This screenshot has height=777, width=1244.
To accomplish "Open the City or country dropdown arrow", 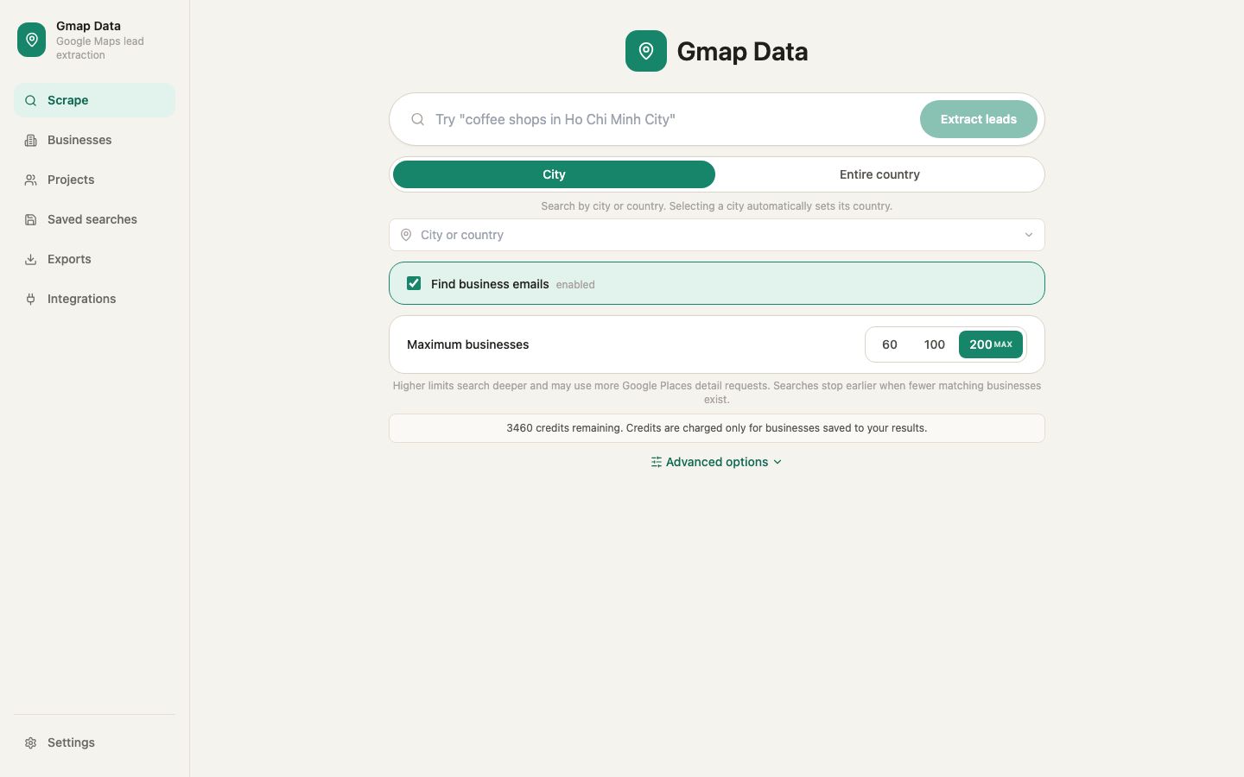I will tap(1029, 235).
